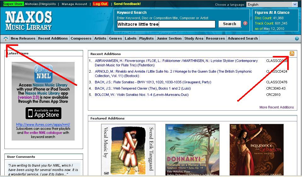Viewport: 302px width, 177px height.
Task: Open the Bellydance from Lebanon album cover
Action: pos(257,150)
